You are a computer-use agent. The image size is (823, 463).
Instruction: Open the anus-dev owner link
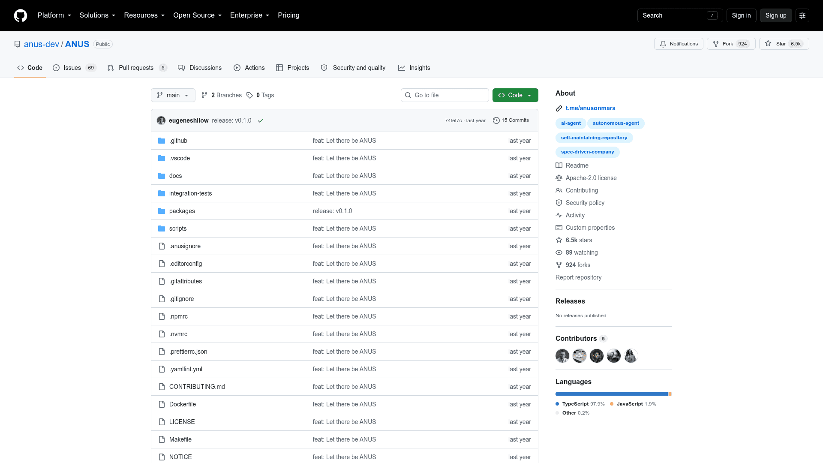coord(42,44)
